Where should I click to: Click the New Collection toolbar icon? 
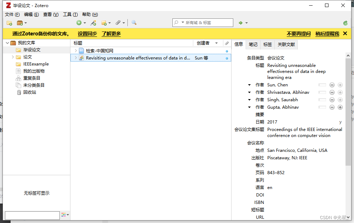tap(9, 23)
